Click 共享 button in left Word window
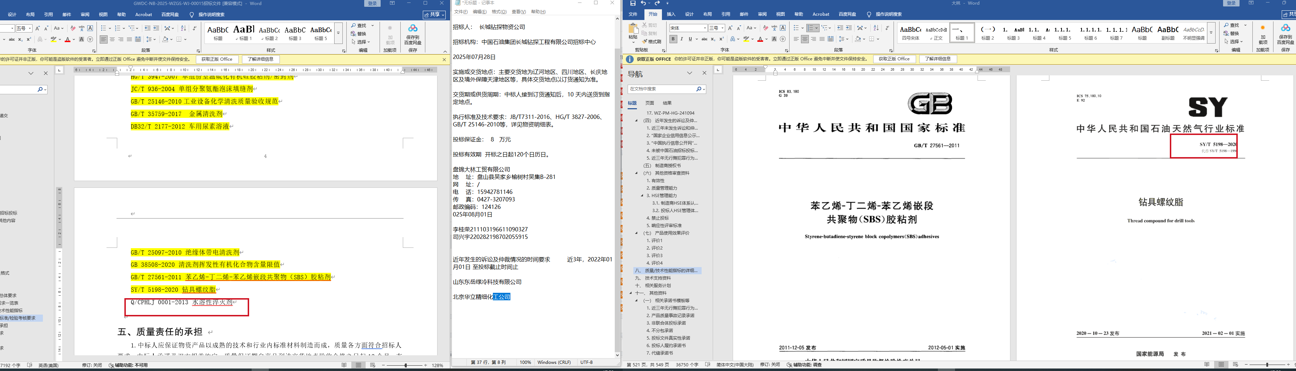This screenshot has width=1296, height=371. click(x=435, y=15)
